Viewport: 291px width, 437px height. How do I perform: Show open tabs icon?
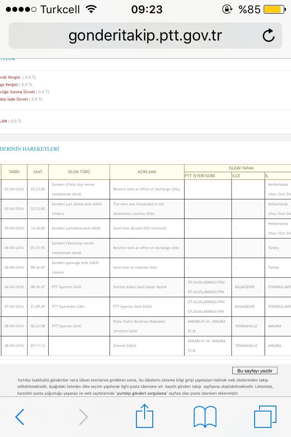(265, 417)
